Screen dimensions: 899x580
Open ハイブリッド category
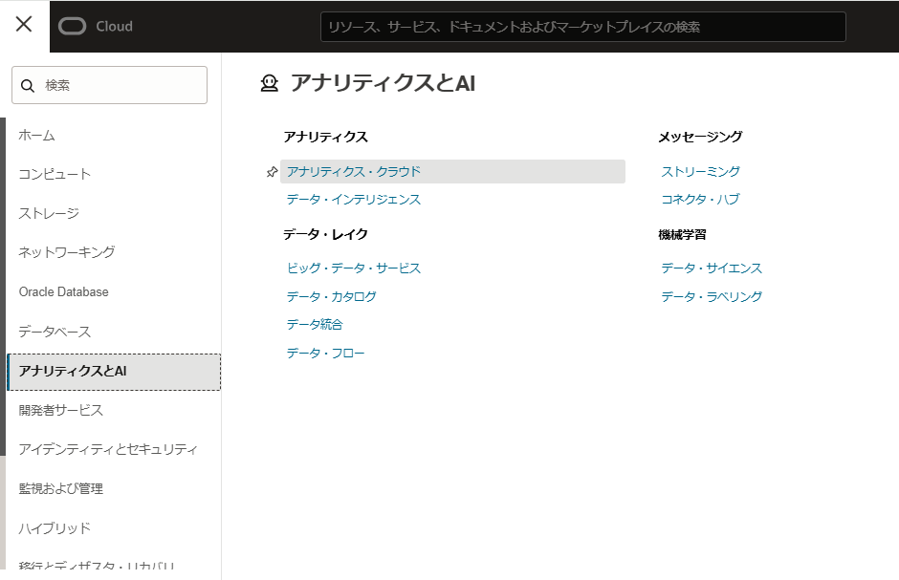click(x=55, y=527)
